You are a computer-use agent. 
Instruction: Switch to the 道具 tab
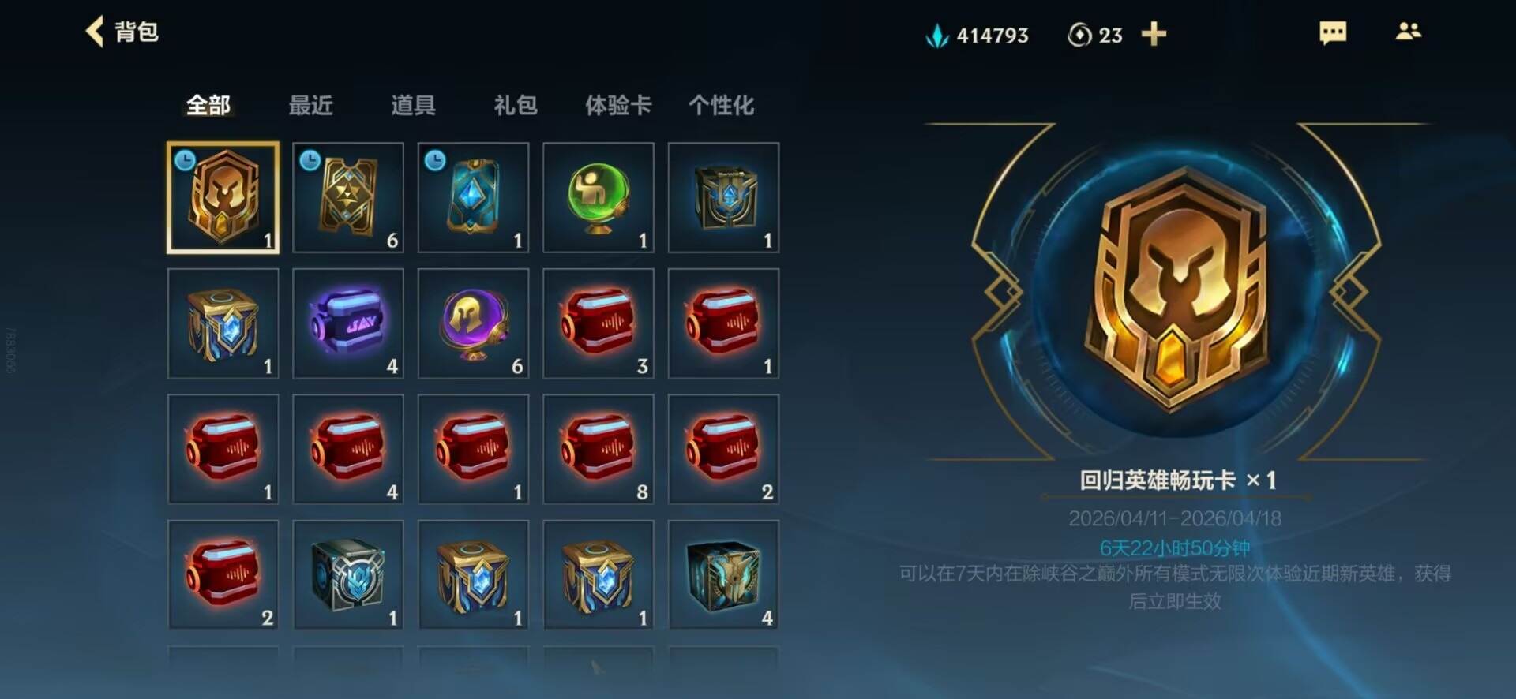tap(413, 105)
